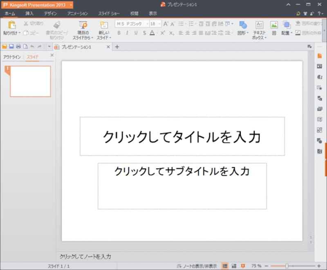Open the スライド ショー menu
The width and height of the screenshot is (327, 270).
(x=108, y=13)
